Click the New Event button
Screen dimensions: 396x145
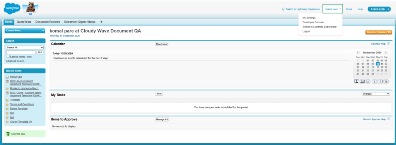[x=162, y=44]
